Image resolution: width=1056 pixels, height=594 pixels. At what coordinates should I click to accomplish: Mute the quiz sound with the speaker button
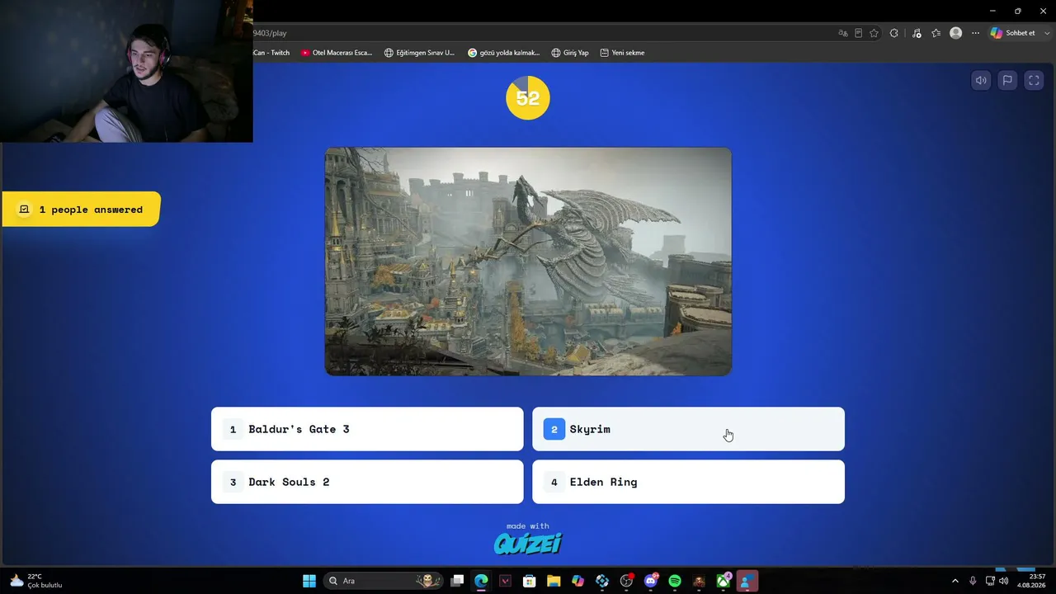pyautogui.click(x=981, y=80)
